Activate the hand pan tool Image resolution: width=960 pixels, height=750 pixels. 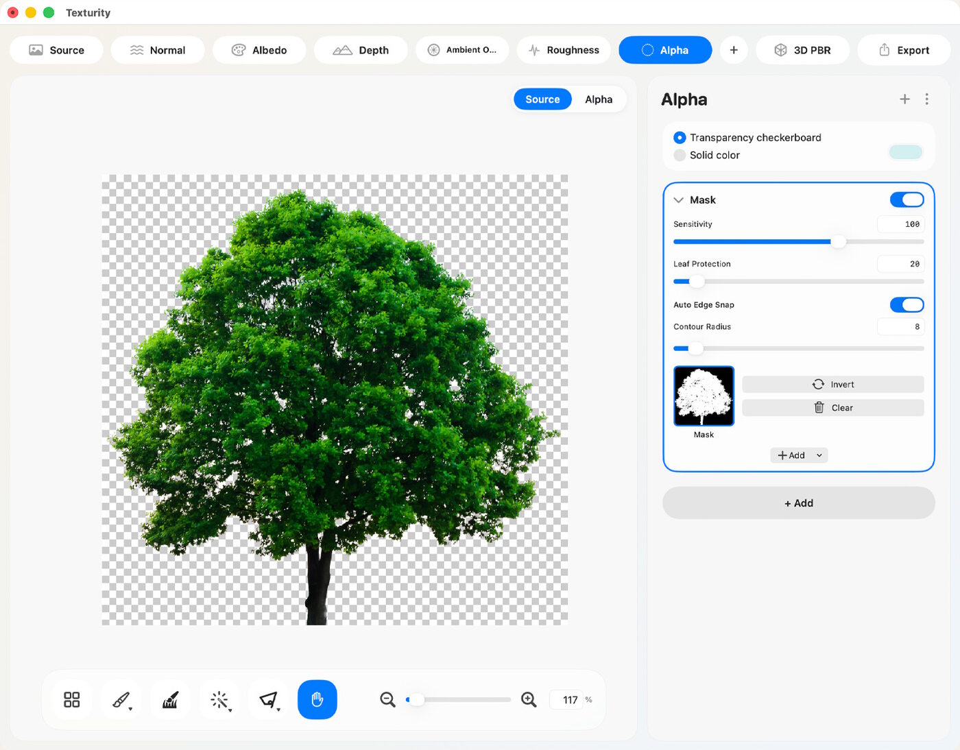point(317,699)
